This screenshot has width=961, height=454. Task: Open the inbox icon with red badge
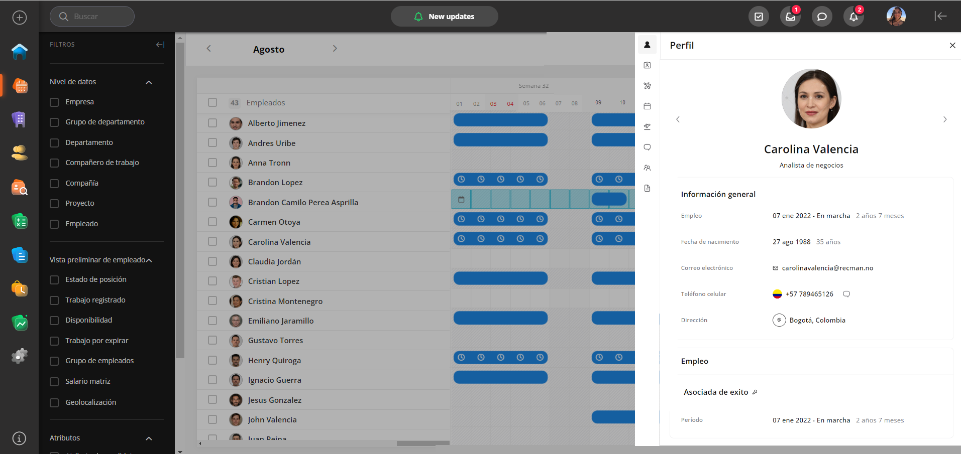click(790, 17)
